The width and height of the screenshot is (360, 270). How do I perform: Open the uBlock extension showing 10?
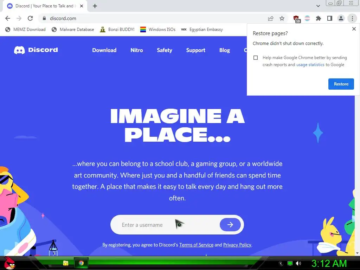[x=296, y=19]
